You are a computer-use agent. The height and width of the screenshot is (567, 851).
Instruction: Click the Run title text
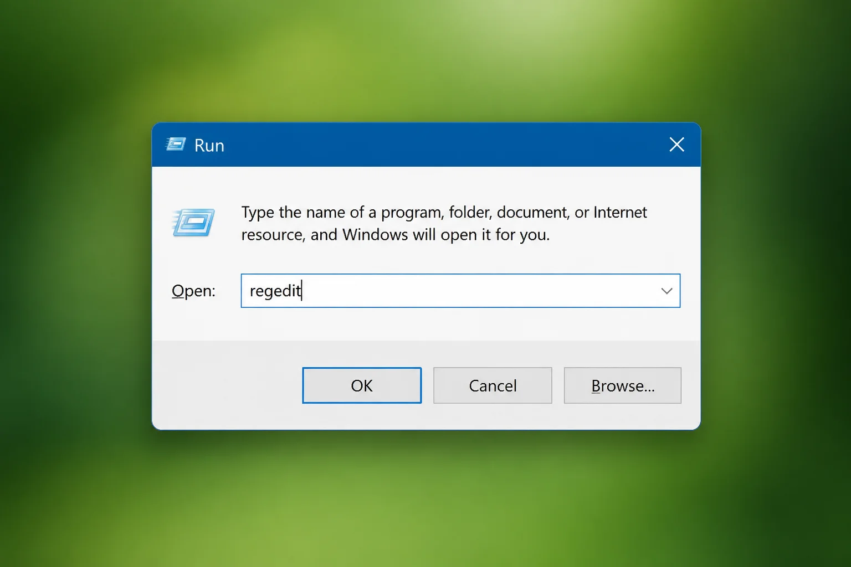click(209, 145)
